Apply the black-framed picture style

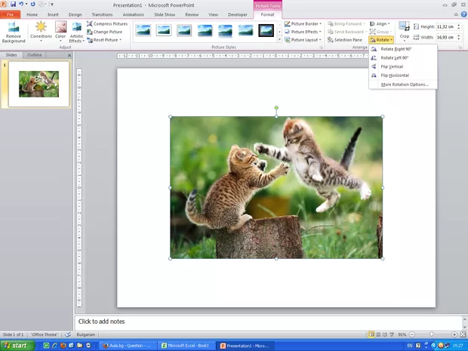[x=266, y=31]
